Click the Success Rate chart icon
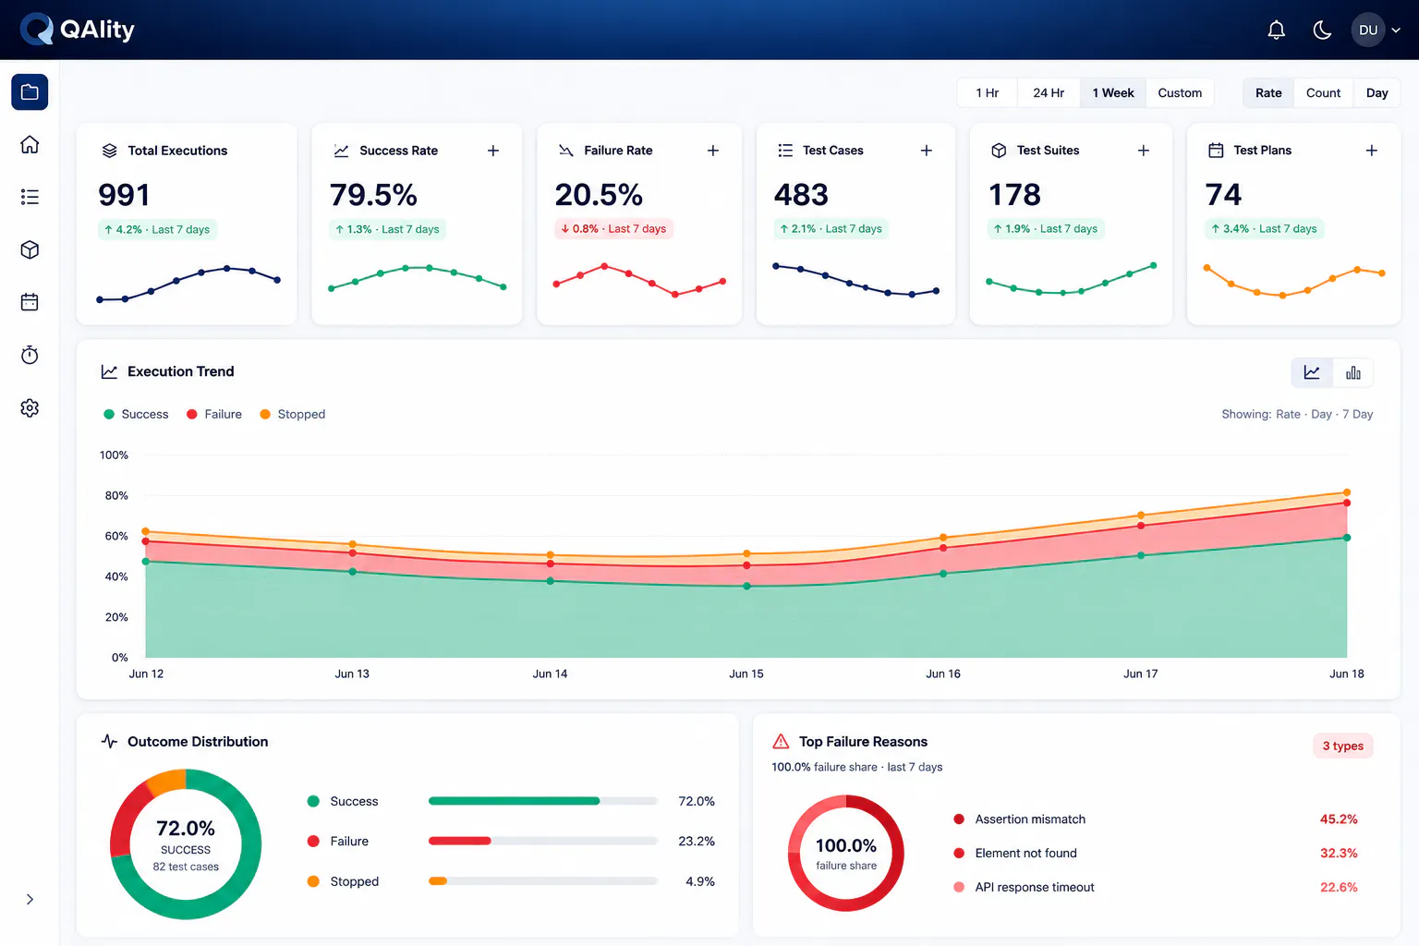Viewport: 1419px width, 946px height. pos(341,151)
